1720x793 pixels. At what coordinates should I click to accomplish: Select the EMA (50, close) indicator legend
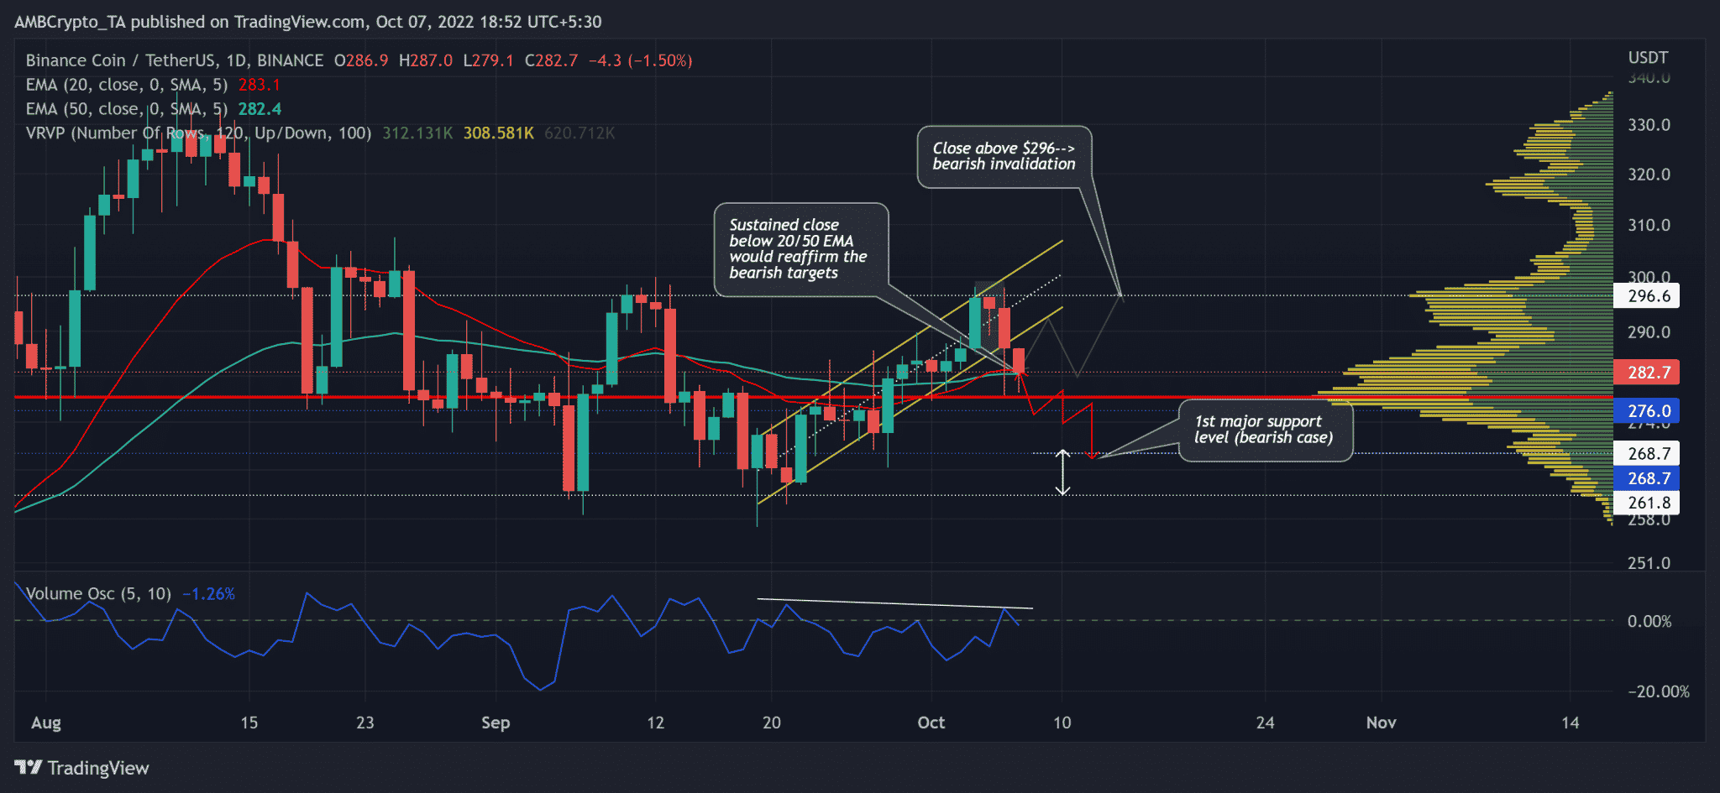point(127,109)
